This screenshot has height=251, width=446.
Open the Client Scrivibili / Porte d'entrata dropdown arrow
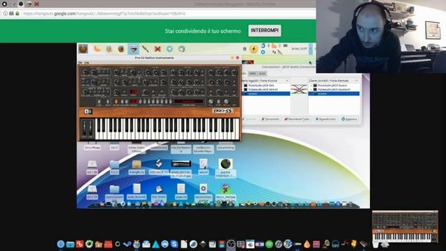(356, 81)
